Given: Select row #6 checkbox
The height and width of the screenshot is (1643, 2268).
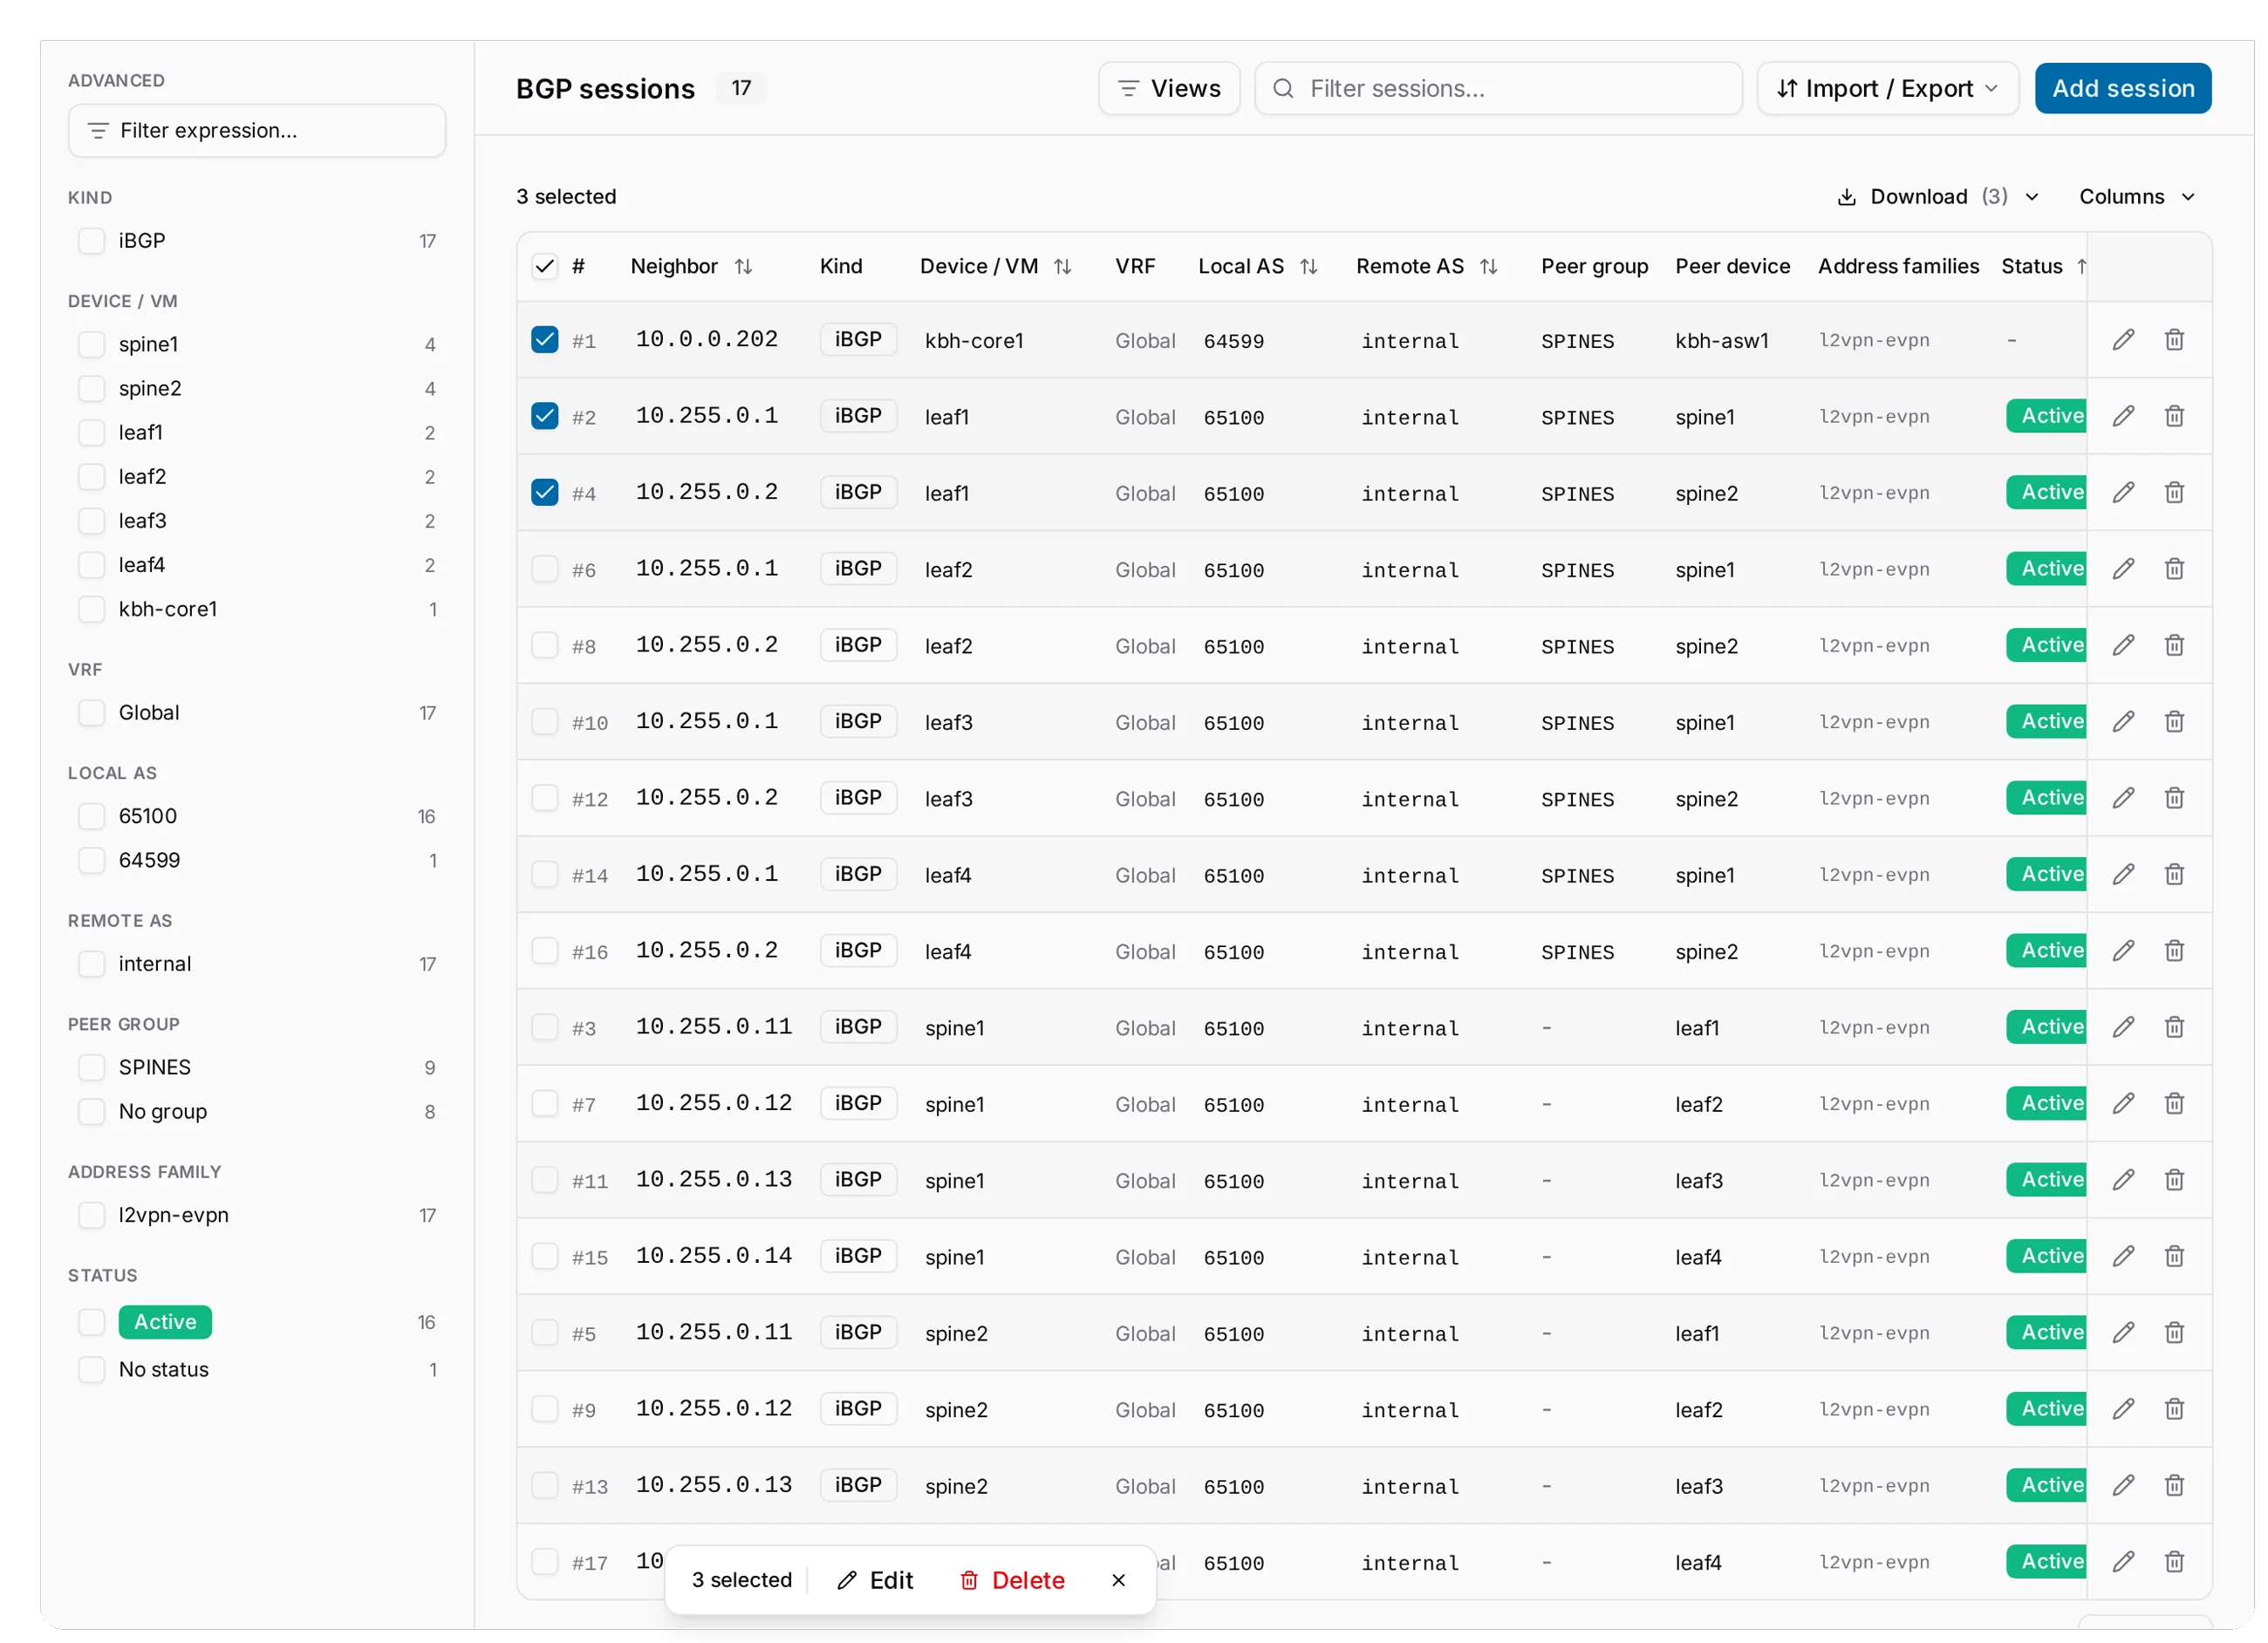Looking at the screenshot, I should coord(545,569).
